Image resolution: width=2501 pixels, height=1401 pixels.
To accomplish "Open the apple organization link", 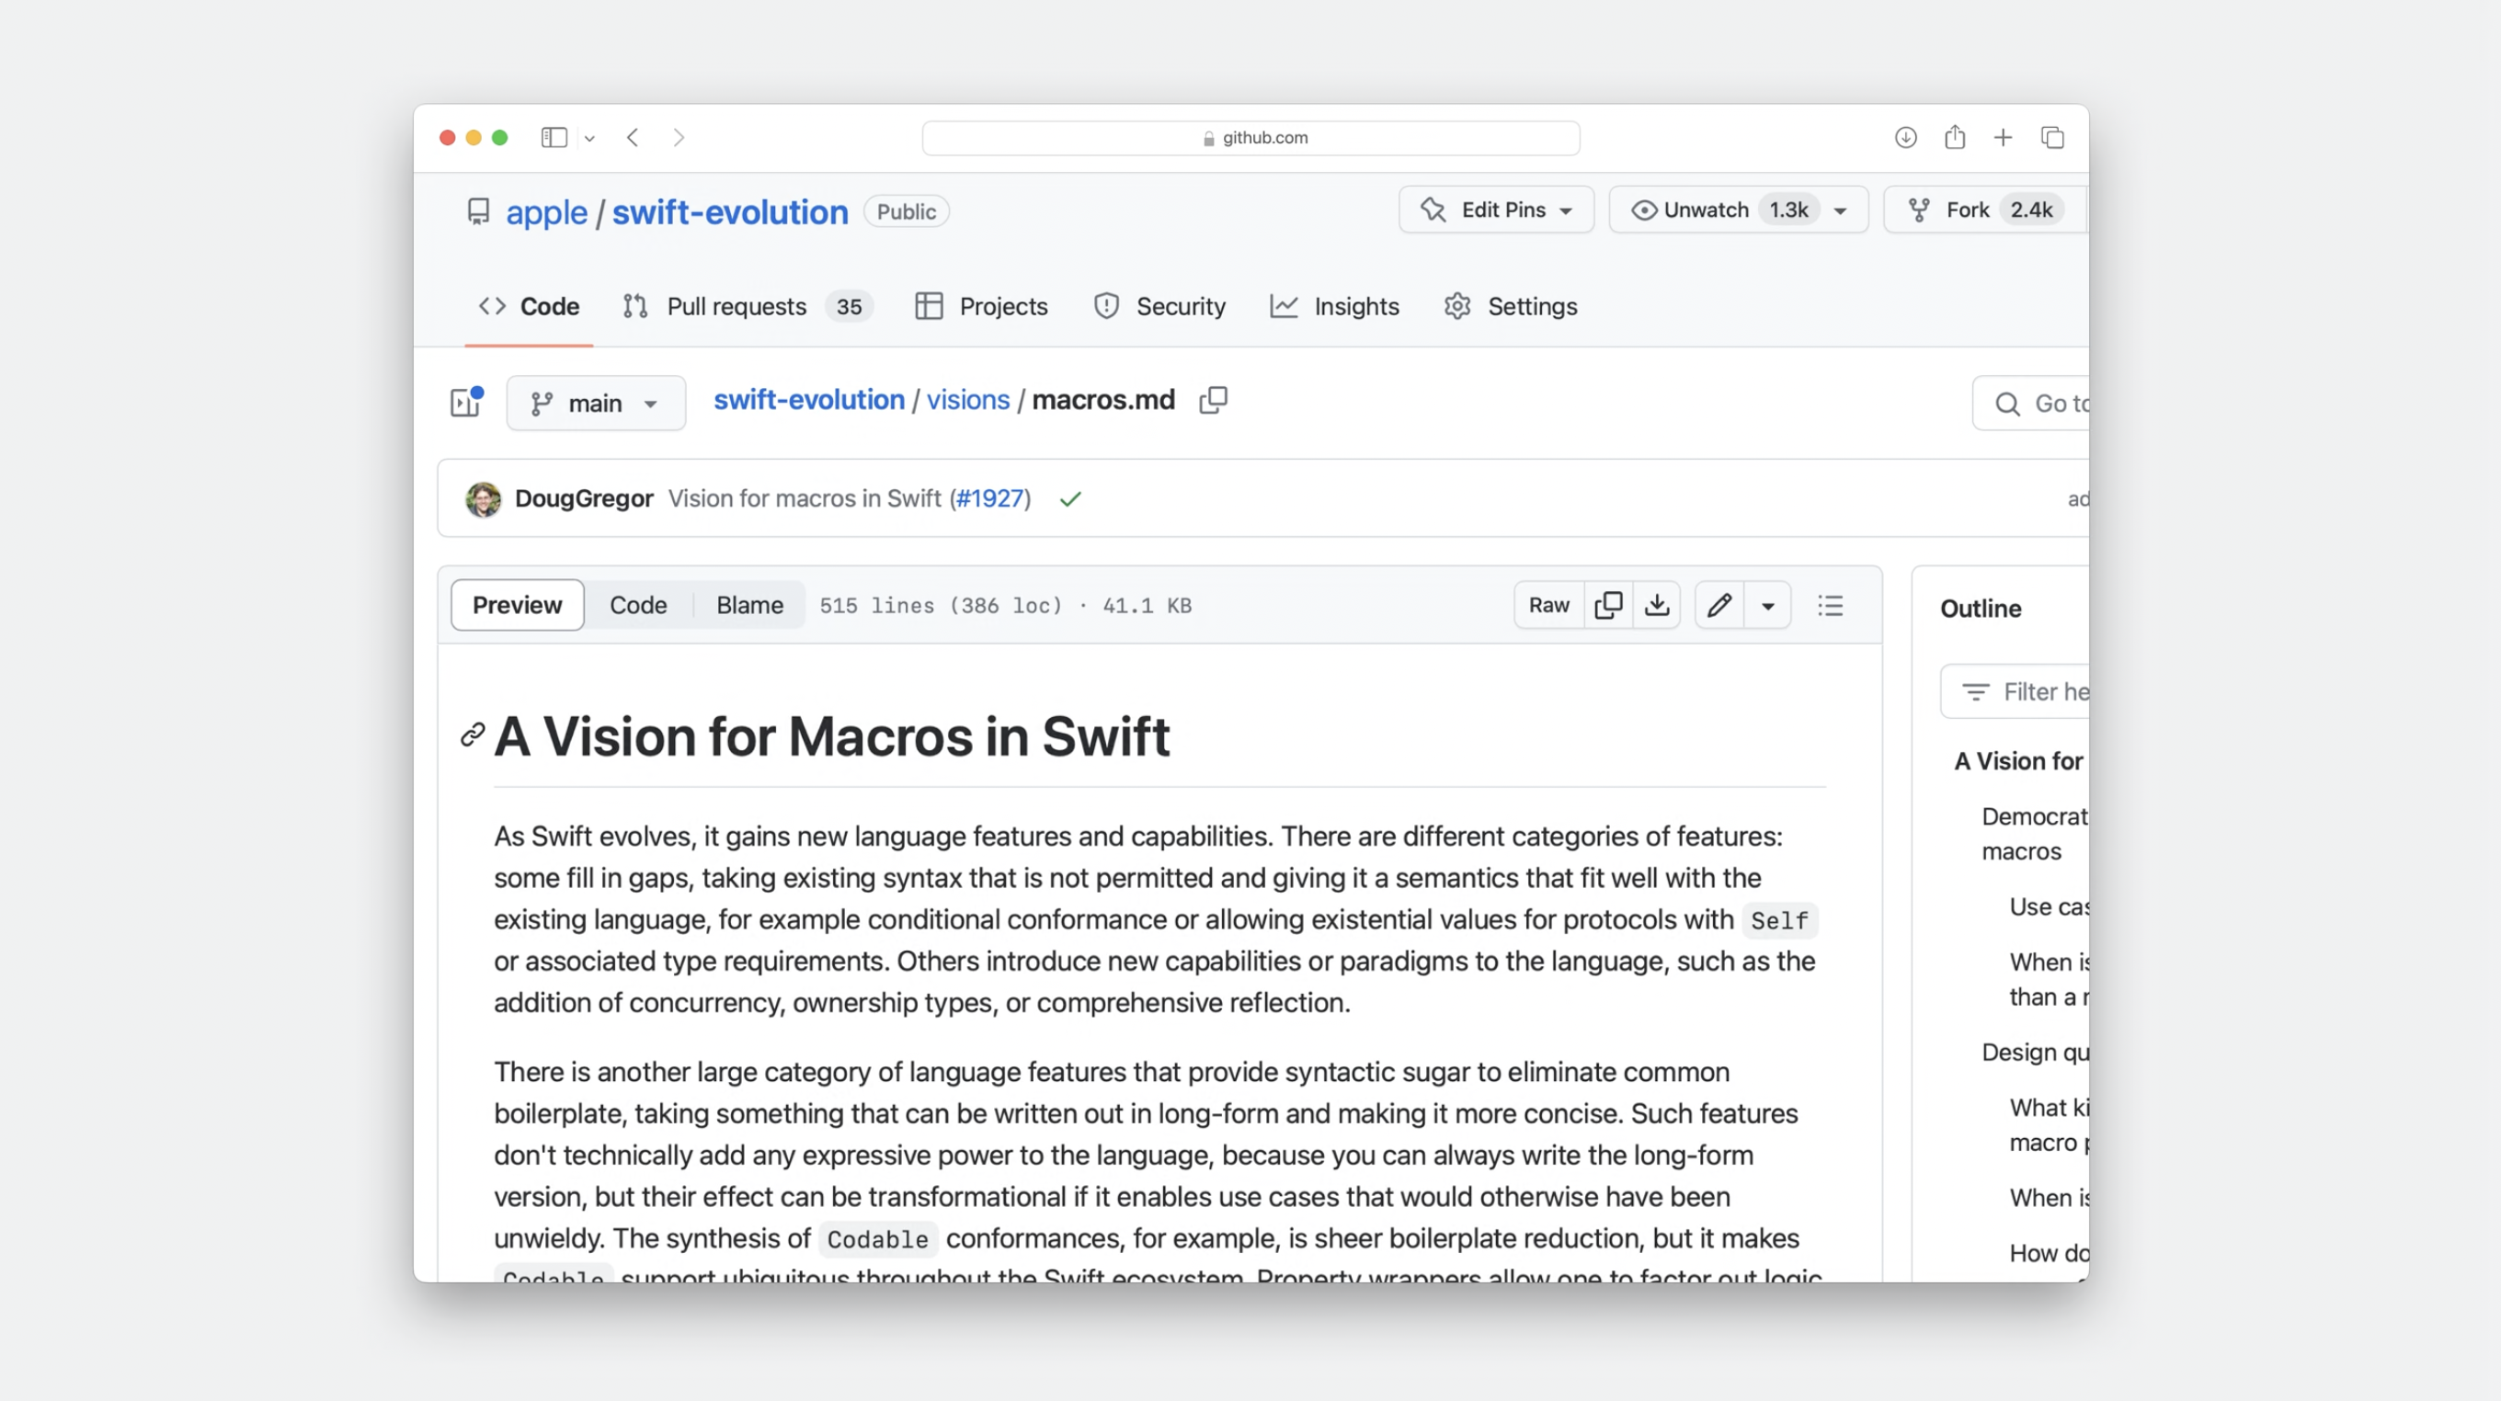I will [x=546, y=211].
